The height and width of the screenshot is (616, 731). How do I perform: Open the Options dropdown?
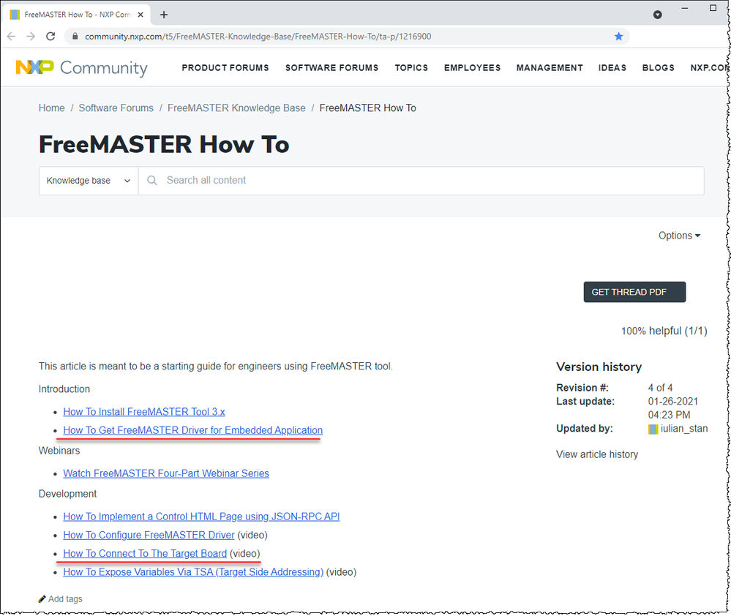678,235
